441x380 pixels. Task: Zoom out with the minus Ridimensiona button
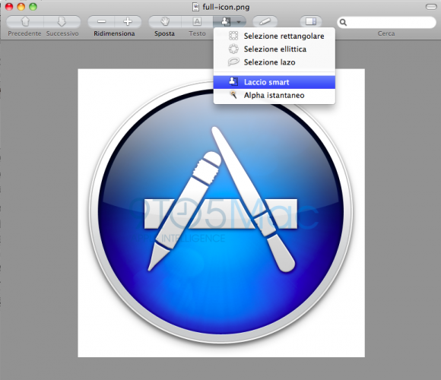coord(101,21)
